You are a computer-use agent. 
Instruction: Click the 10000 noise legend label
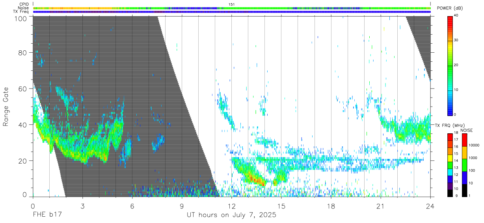tap(473, 145)
